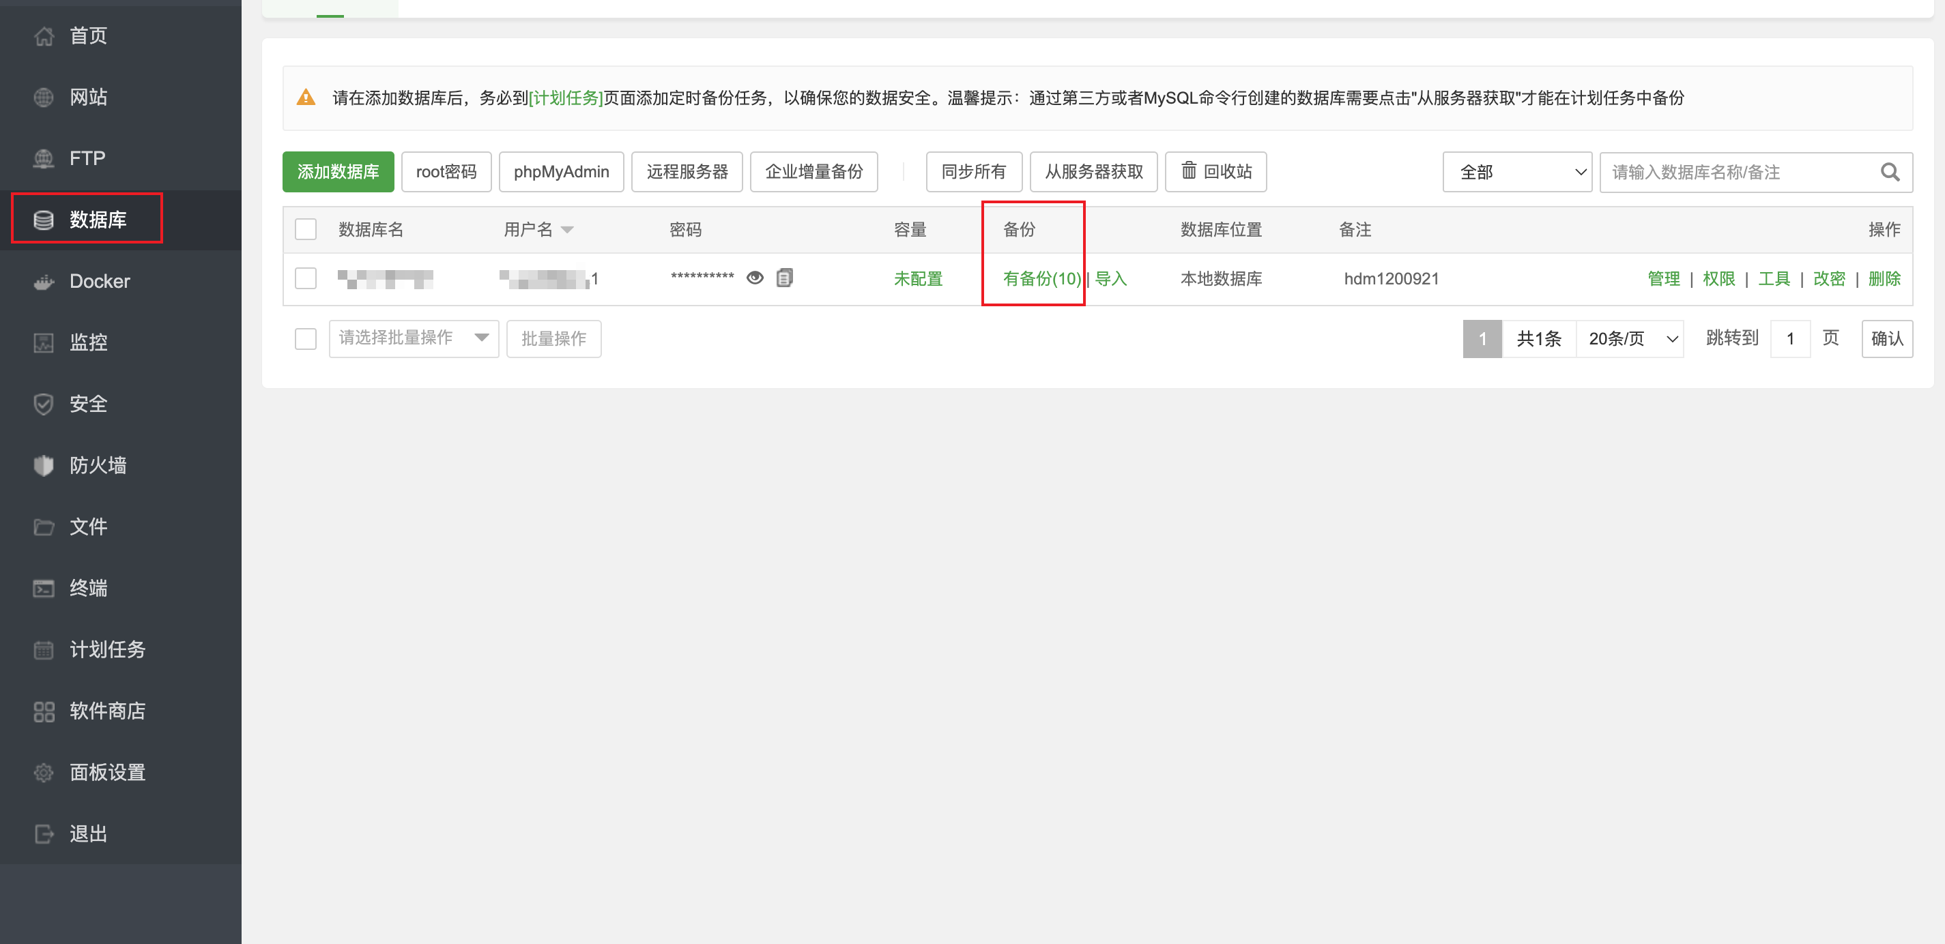Click the 确认 jump button

[1887, 339]
